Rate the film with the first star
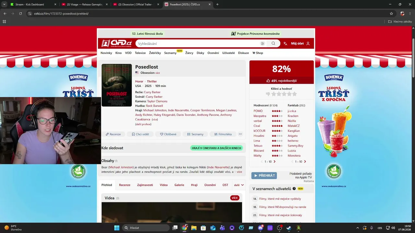 273,94
